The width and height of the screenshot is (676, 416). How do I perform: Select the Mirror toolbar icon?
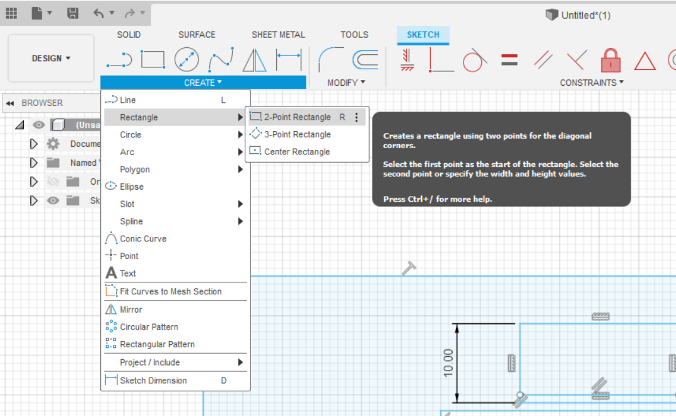(x=254, y=59)
